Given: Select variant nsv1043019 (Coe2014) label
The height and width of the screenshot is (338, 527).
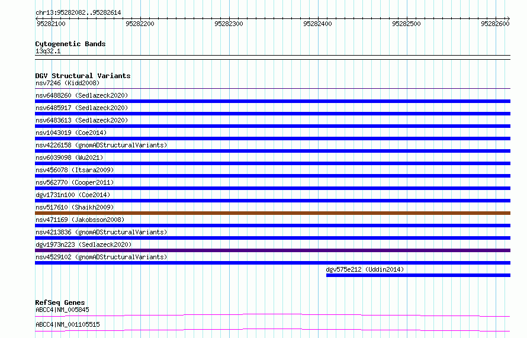Looking at the screenshot, I should 71,133.
